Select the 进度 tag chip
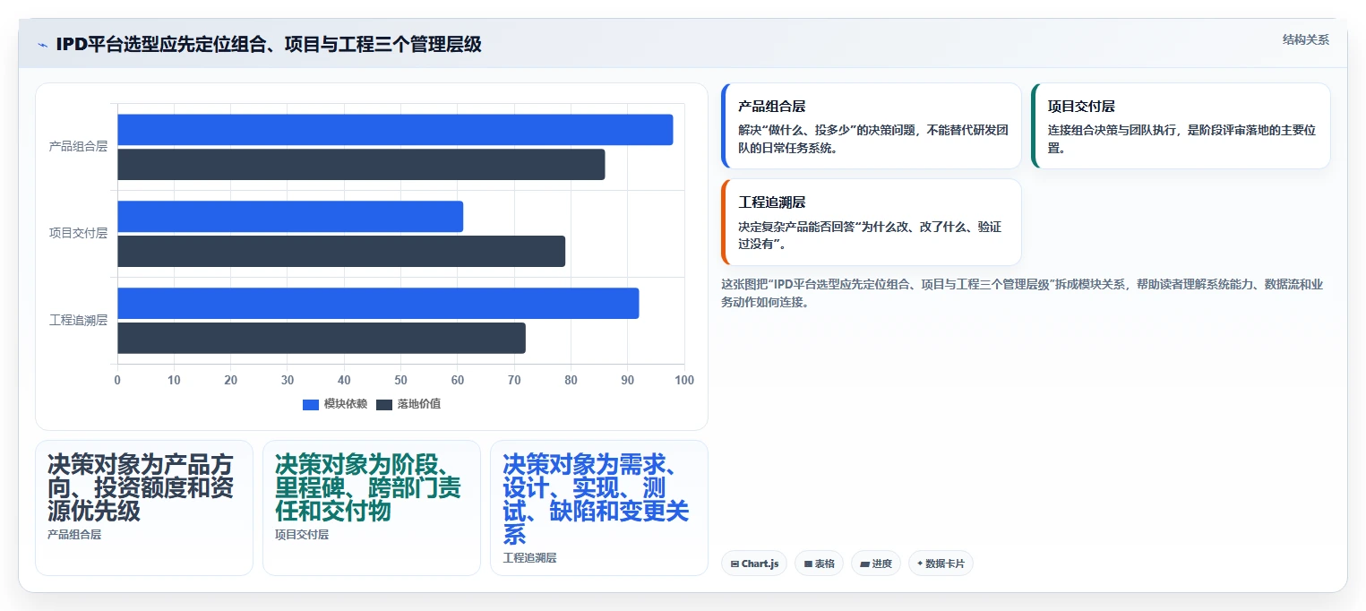 (x=876, y=564)
